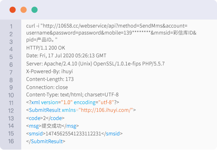Click the Content-Type charset=UTF-8 line
217x150 pixels.
pos(72,95)
